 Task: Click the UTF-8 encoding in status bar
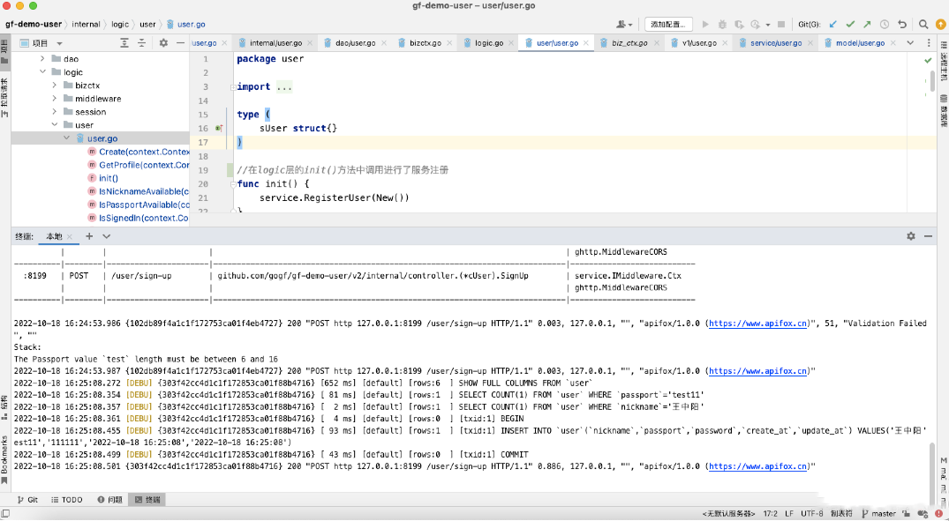[811, 514]
